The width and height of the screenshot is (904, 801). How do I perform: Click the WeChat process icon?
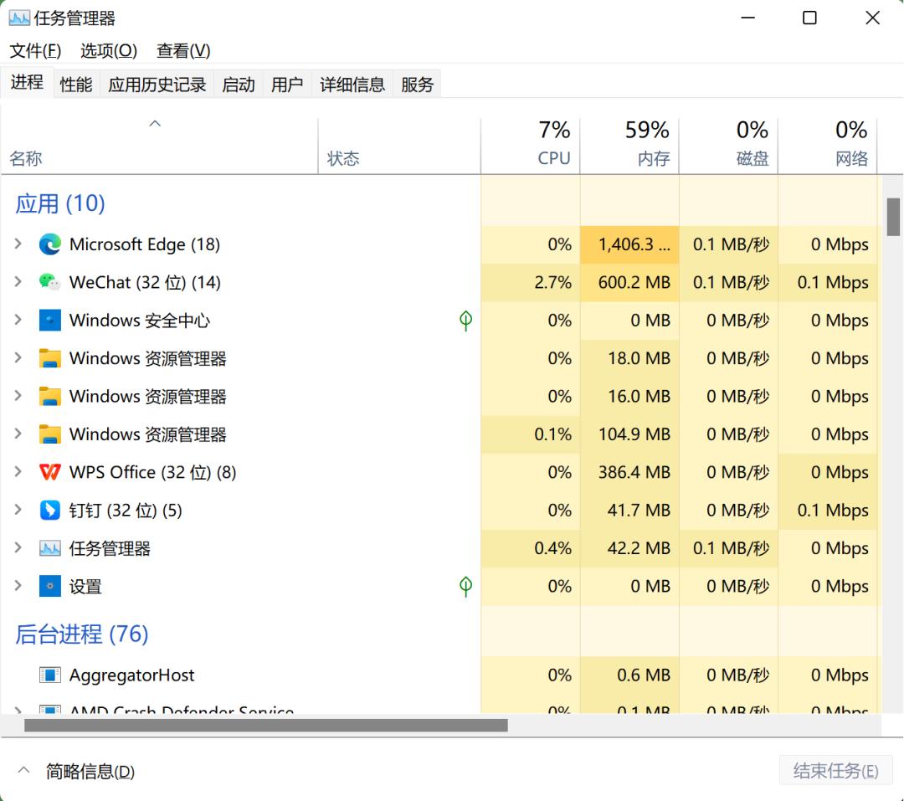[x=49, y=282]
